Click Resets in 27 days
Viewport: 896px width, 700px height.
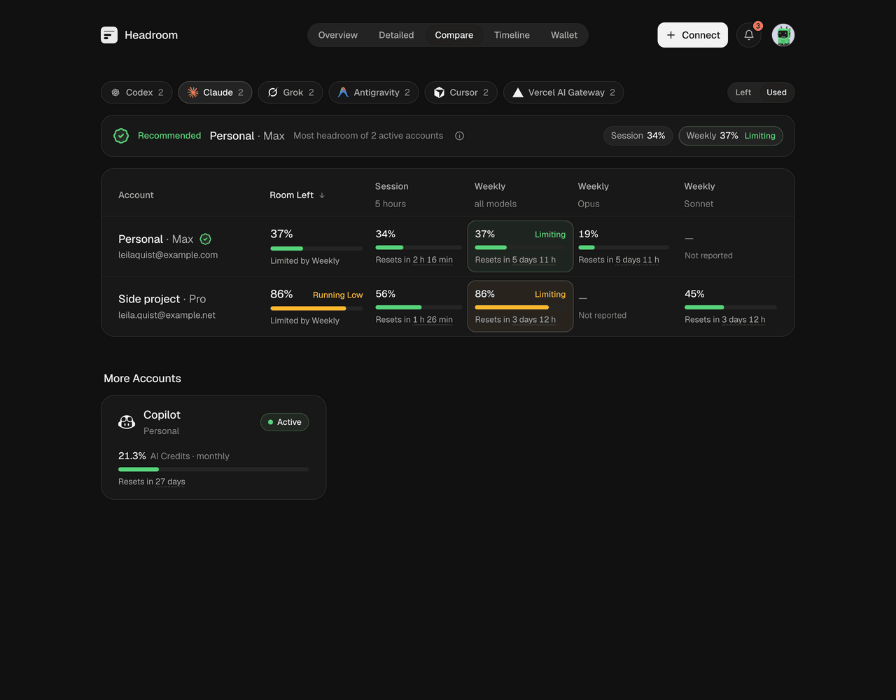(x=152, y=482)
